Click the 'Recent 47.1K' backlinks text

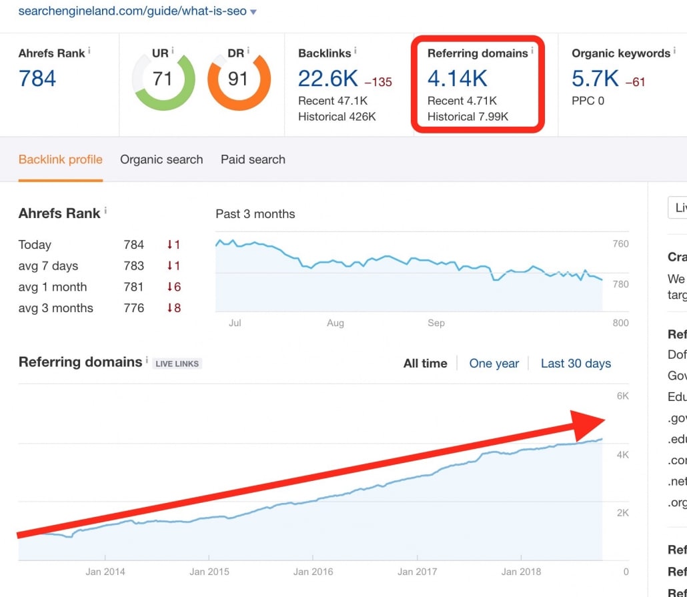pyautogui.click(x=333, y=101)
